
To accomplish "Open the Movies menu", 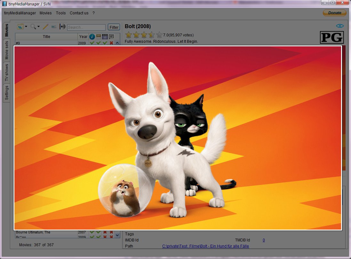I will tap(46, 13).
